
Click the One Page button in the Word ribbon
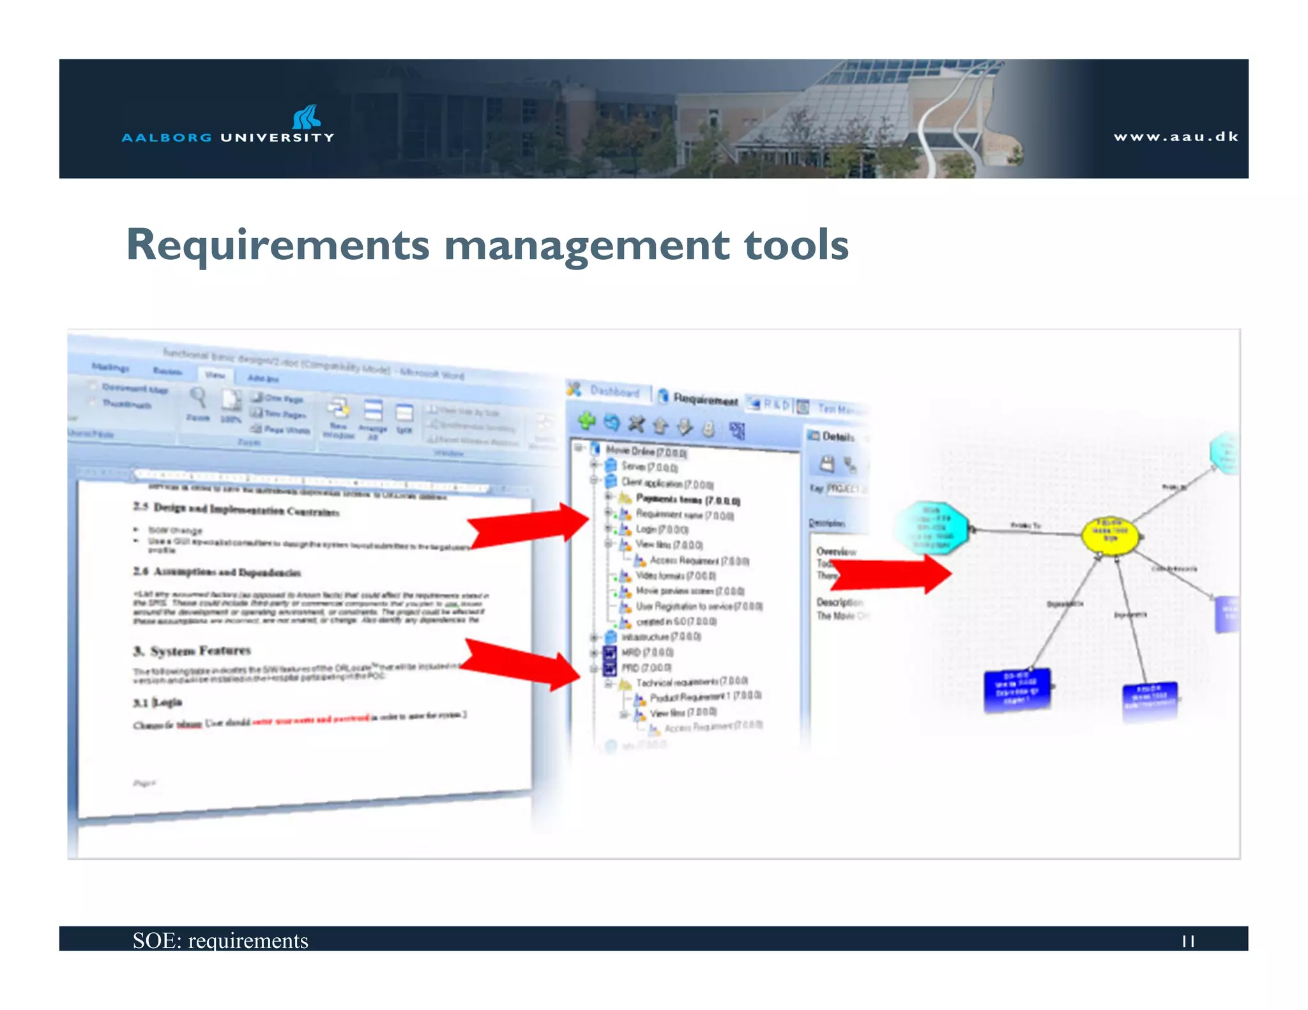[278, 398]
